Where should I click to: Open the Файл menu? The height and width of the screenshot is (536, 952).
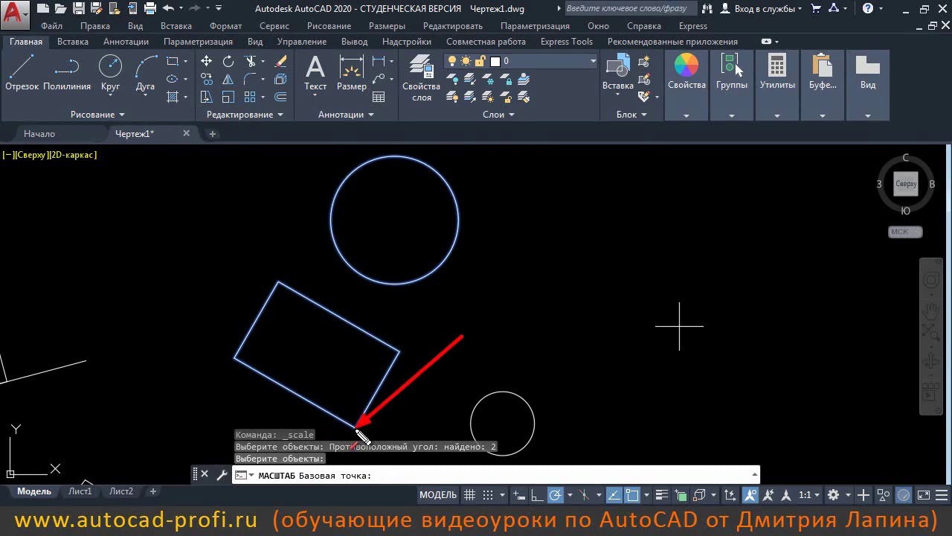[x=51, y=26]
